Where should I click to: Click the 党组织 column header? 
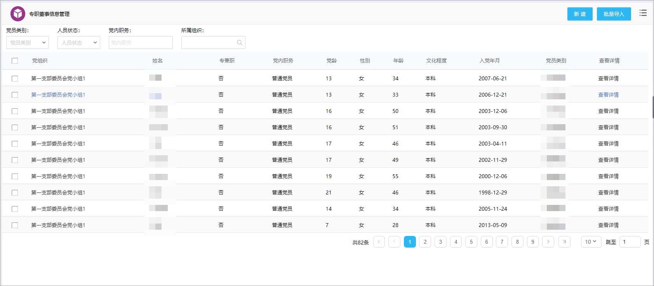coord(40,61)
